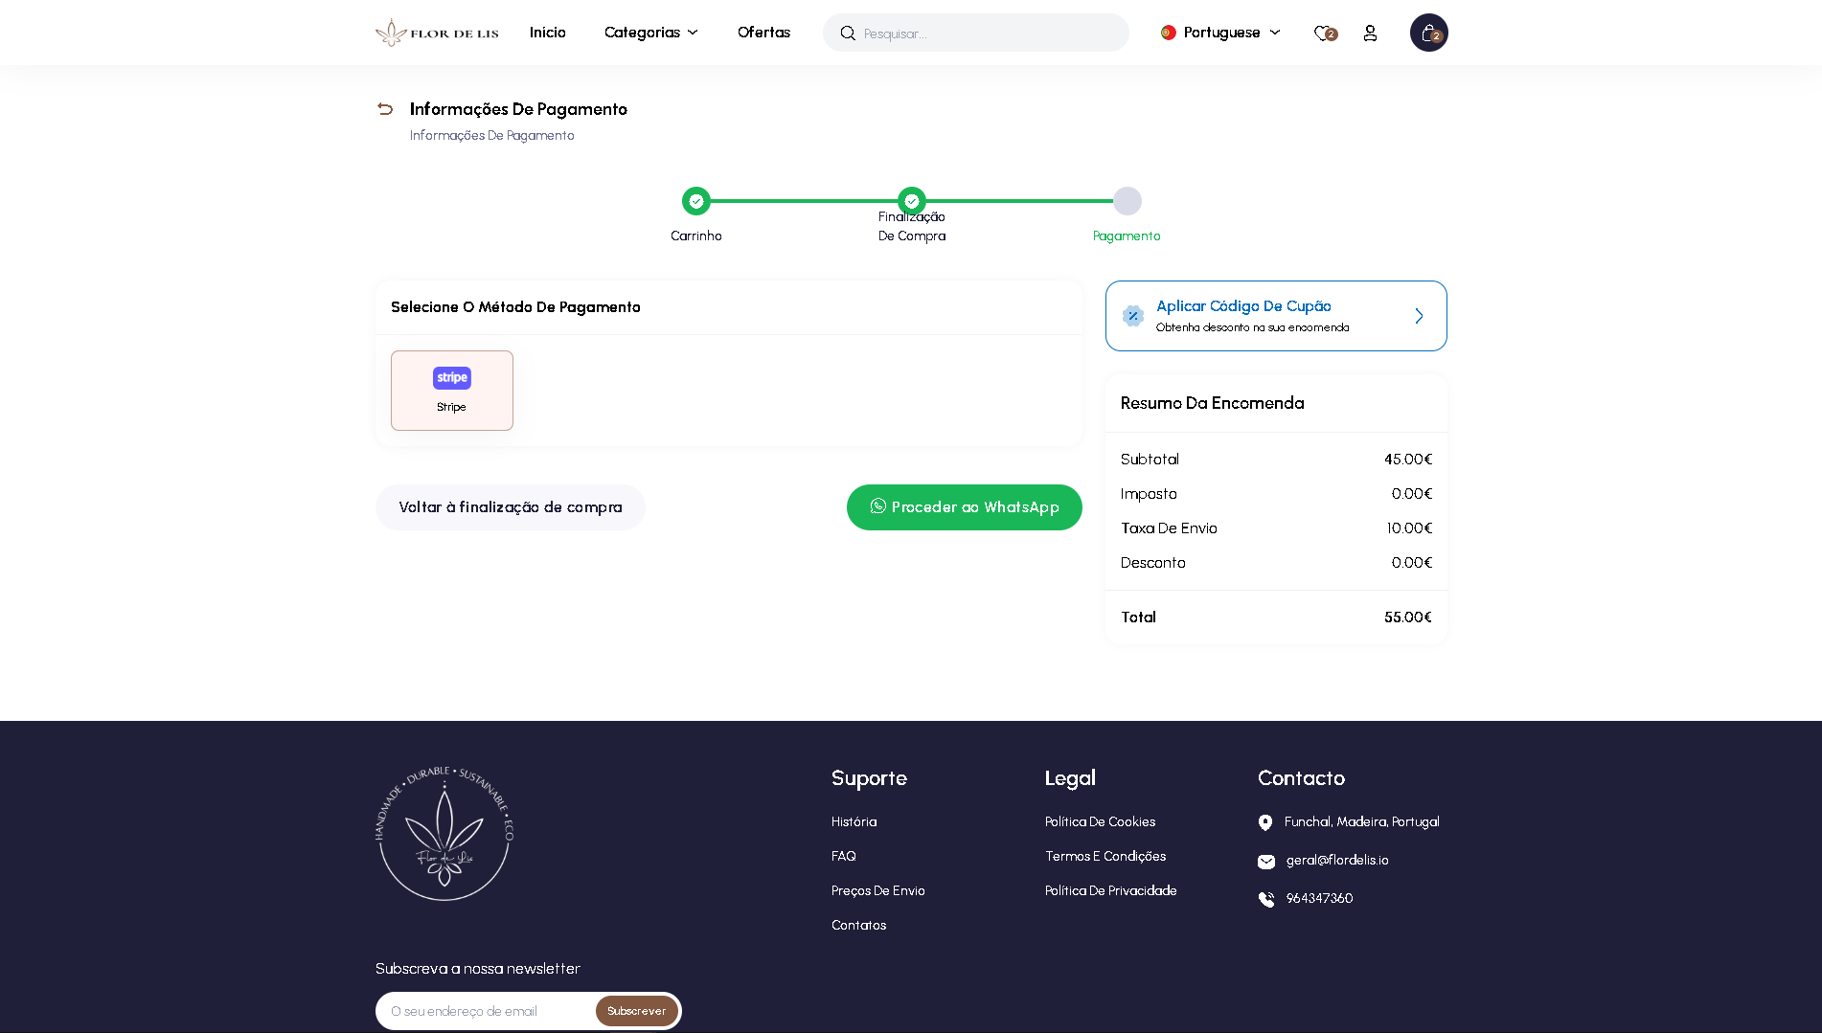Image resolution: width=1822 pixels, height=1033 pixels.
Task: Click Proceder ao WhatsApp button
Action: (x=964, y=506)
